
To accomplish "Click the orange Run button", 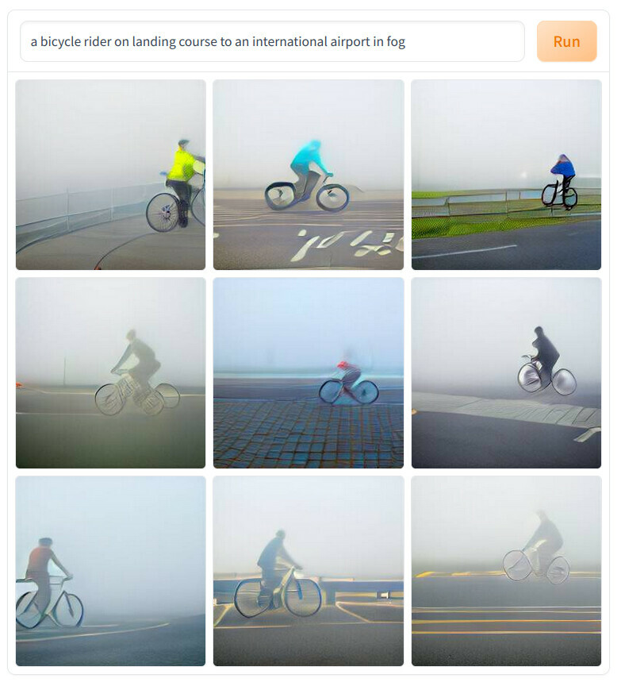I will tap(566, 41).
